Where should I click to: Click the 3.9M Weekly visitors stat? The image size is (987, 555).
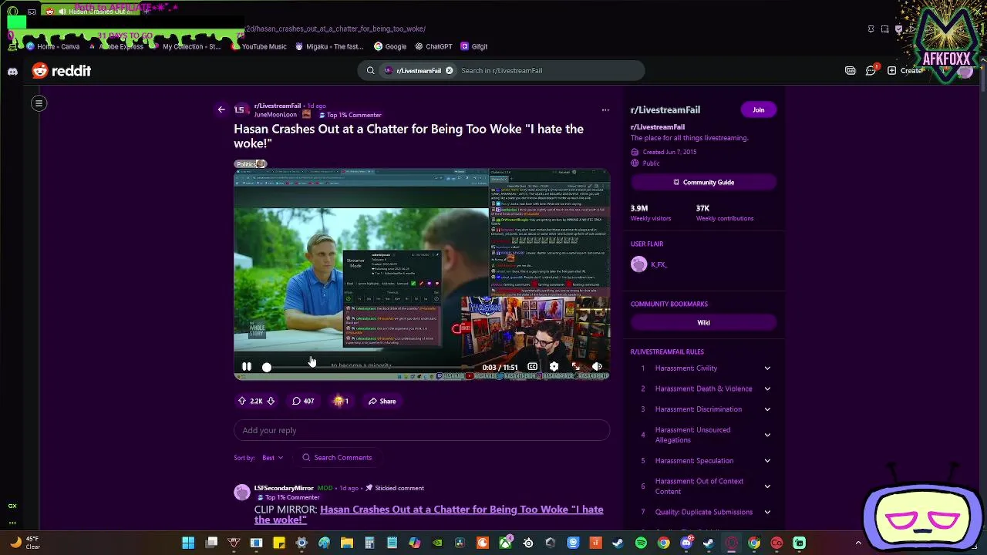click(x=651, y=213)
